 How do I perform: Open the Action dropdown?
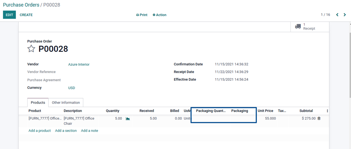tap(159, 15)
